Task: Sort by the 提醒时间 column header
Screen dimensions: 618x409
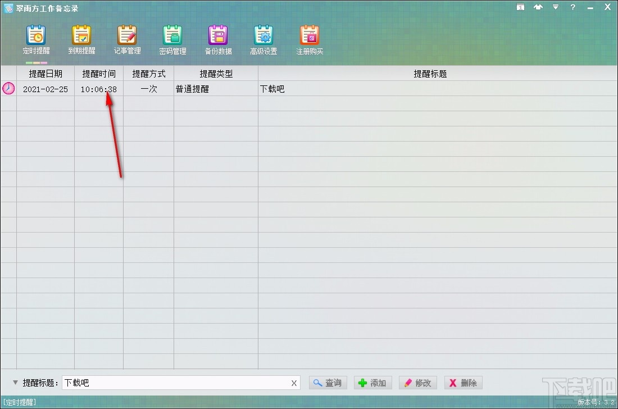Action: pos(99,74)
